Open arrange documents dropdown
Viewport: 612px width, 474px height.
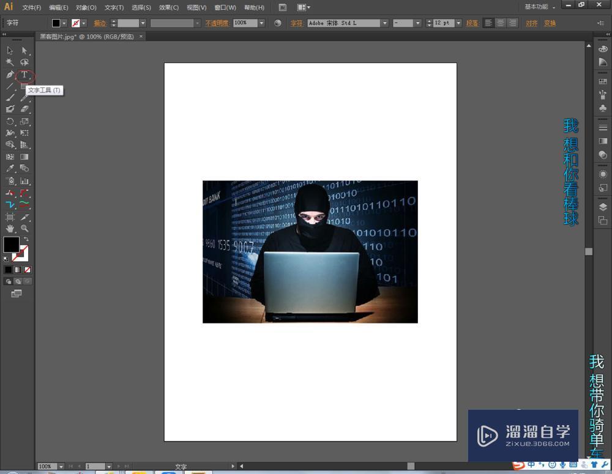pos(304,7)
